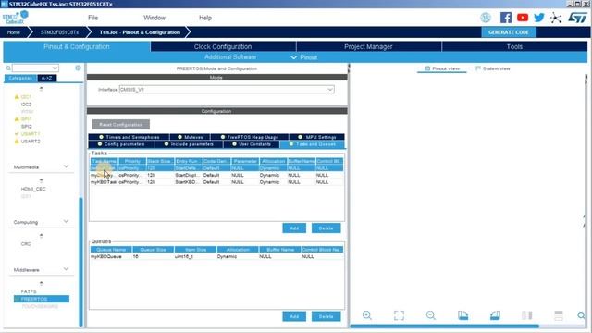Click the ST logo icon
The image size is (592, 333).
pos(577,18)
